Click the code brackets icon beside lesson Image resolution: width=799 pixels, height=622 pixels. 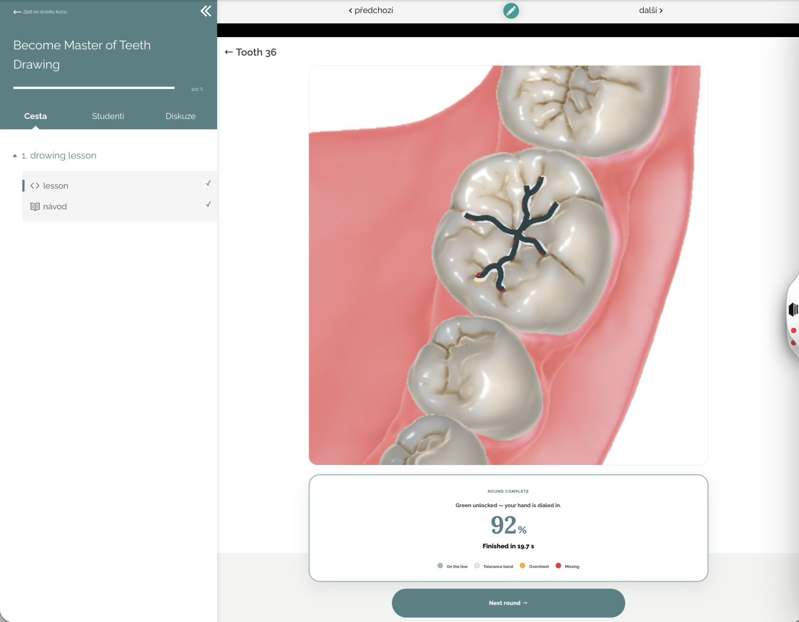click(35, 186)
